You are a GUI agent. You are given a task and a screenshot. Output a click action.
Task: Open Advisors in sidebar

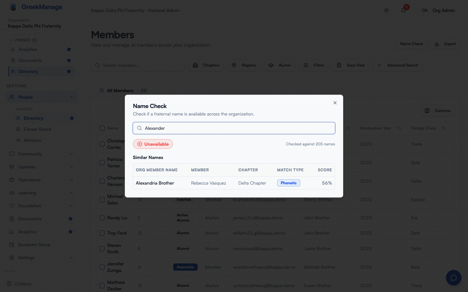[32, 140]
